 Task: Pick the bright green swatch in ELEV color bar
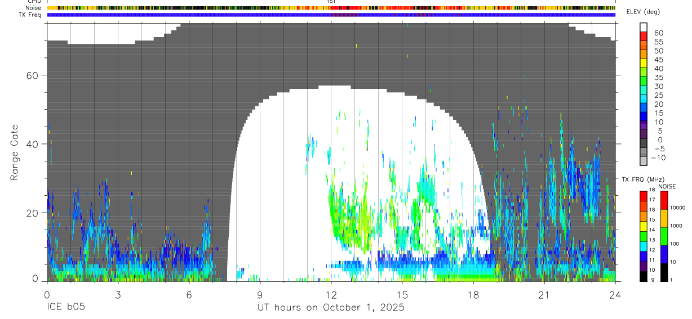(644, 80)
